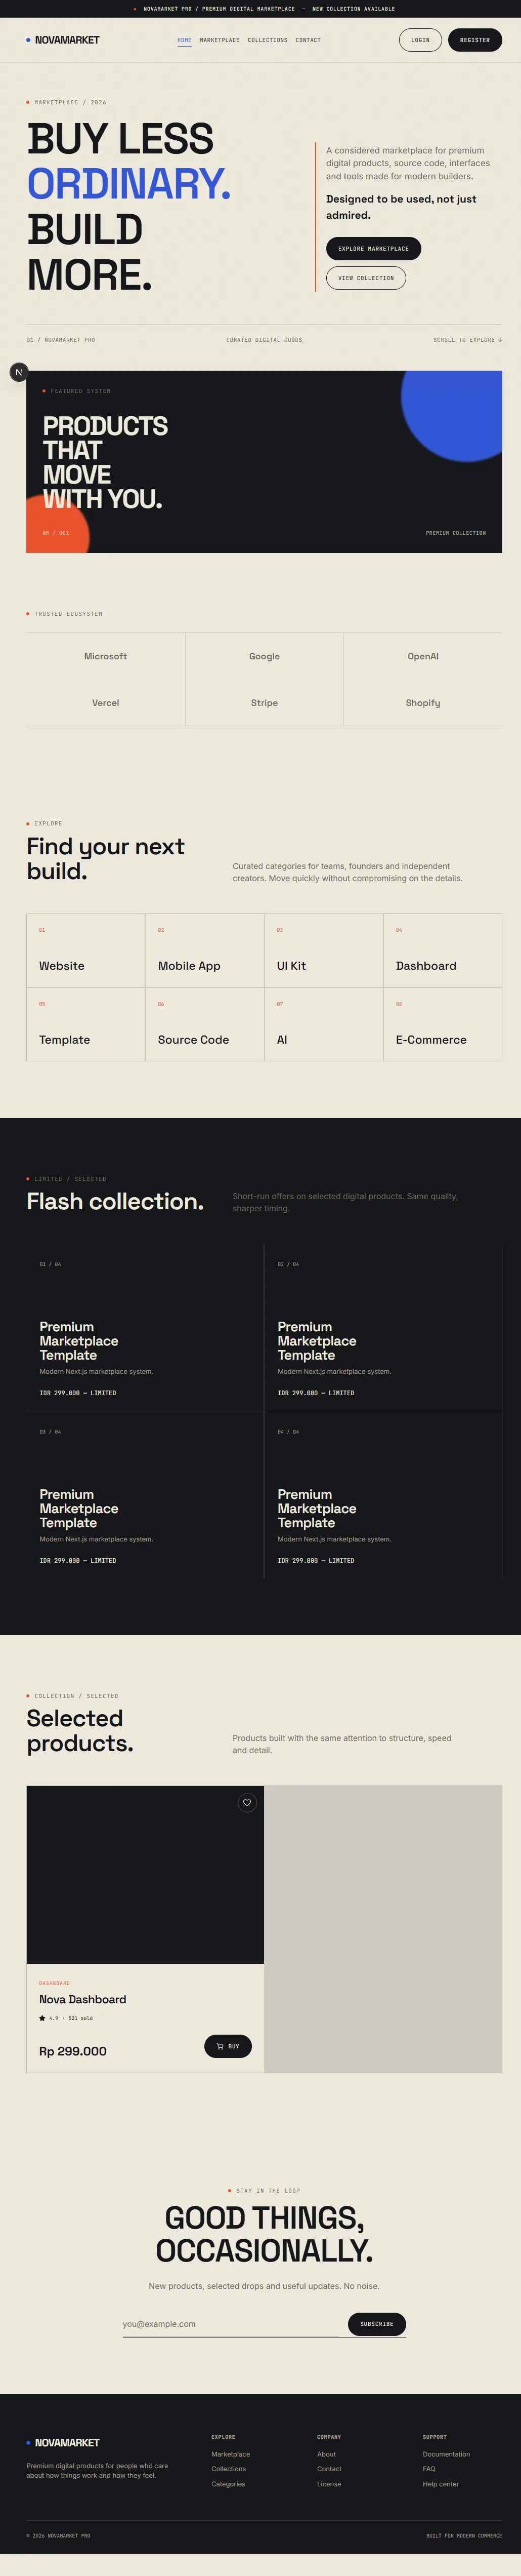Screen dimensions: 521x2576
Task: Open the MARKETPLACE nav item
Action: coord(220,40)
